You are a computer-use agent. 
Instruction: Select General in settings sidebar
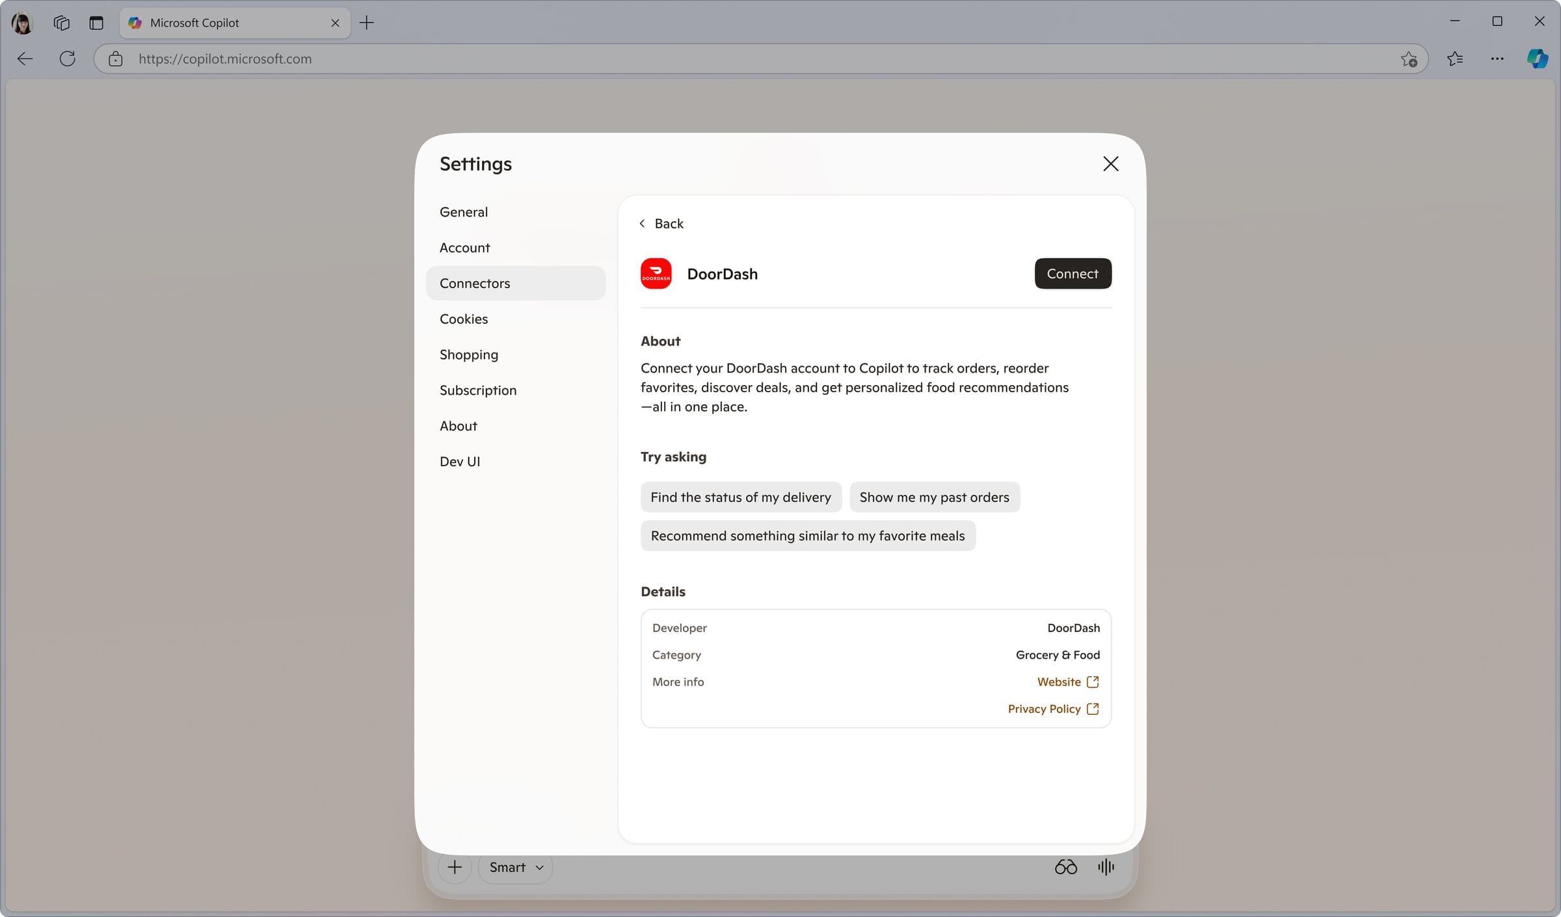(x=516, y=212)
